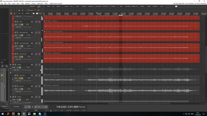
Task: Click the TCP button in the track toolbar
Action: click(x=19, y=14)
